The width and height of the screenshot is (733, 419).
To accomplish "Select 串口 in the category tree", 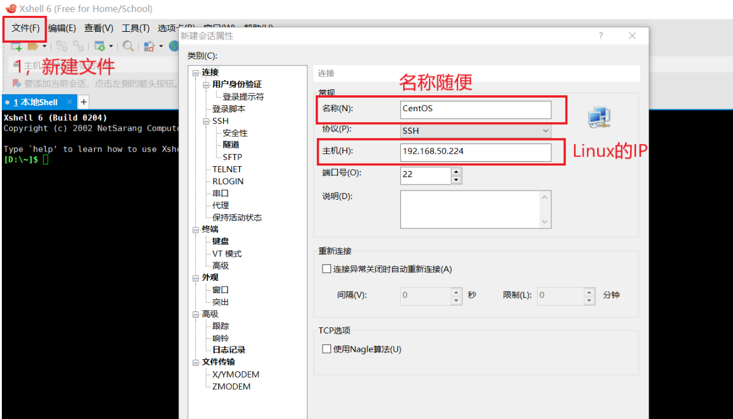I will pos(220,193).
